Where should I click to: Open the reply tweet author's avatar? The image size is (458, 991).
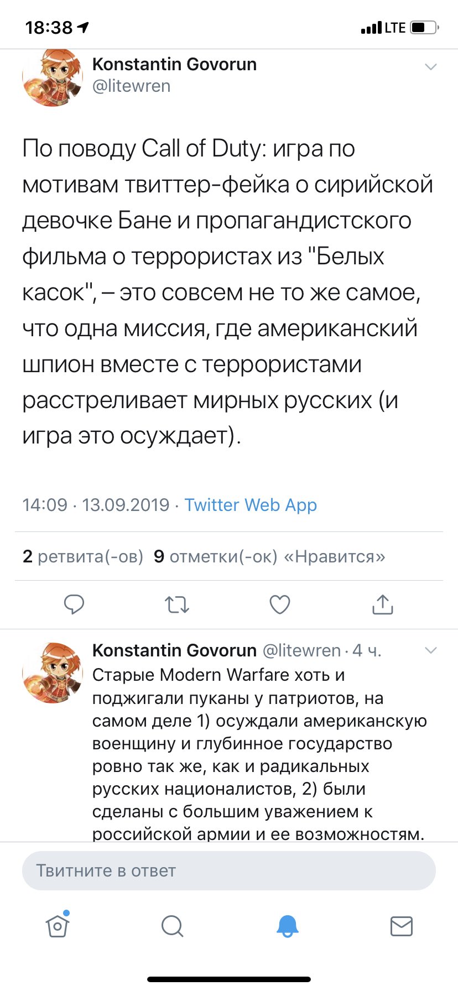tap(52, 672)
